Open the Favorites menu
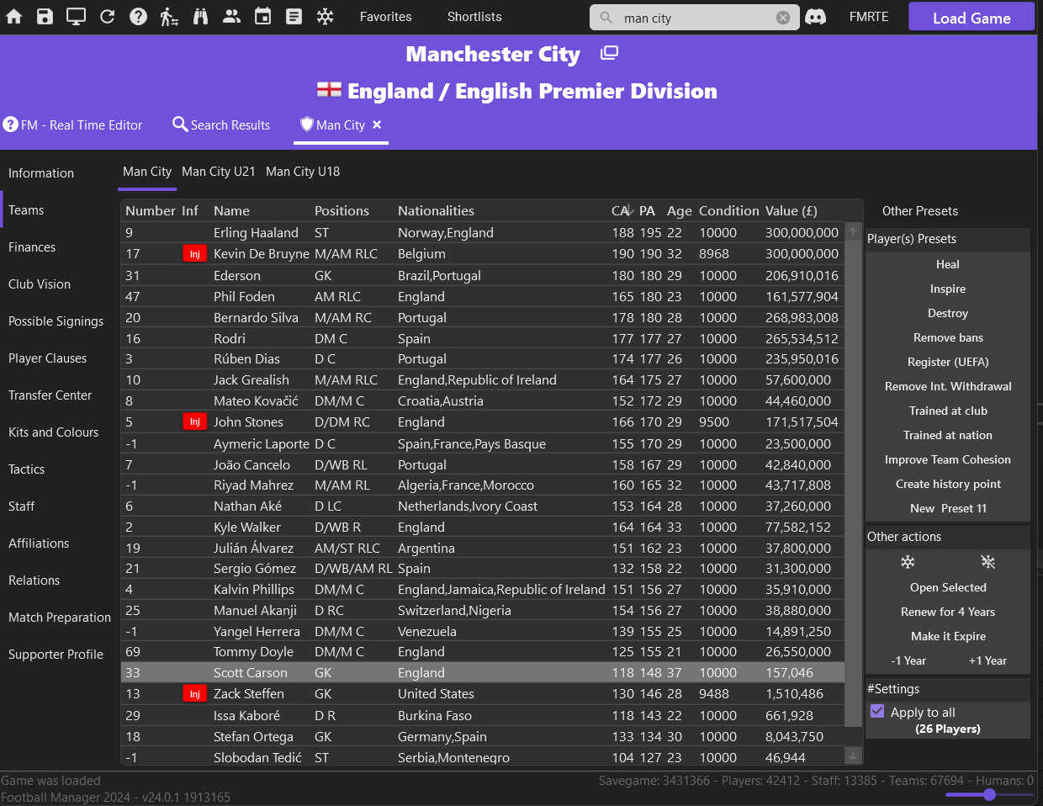 pos(385,17)
